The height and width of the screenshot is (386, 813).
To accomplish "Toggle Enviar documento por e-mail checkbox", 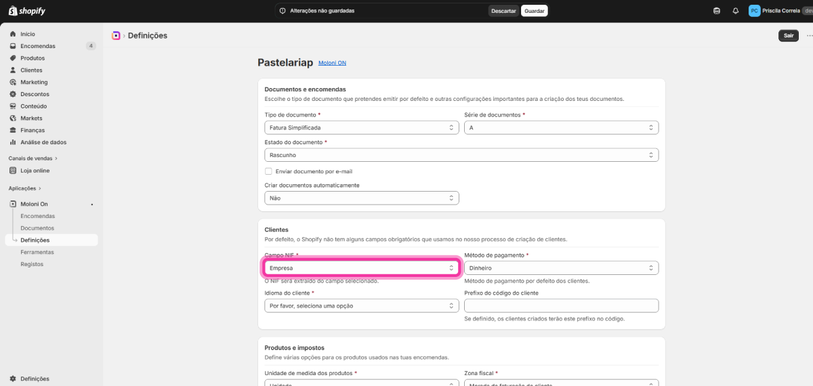I will click(268, 171).
